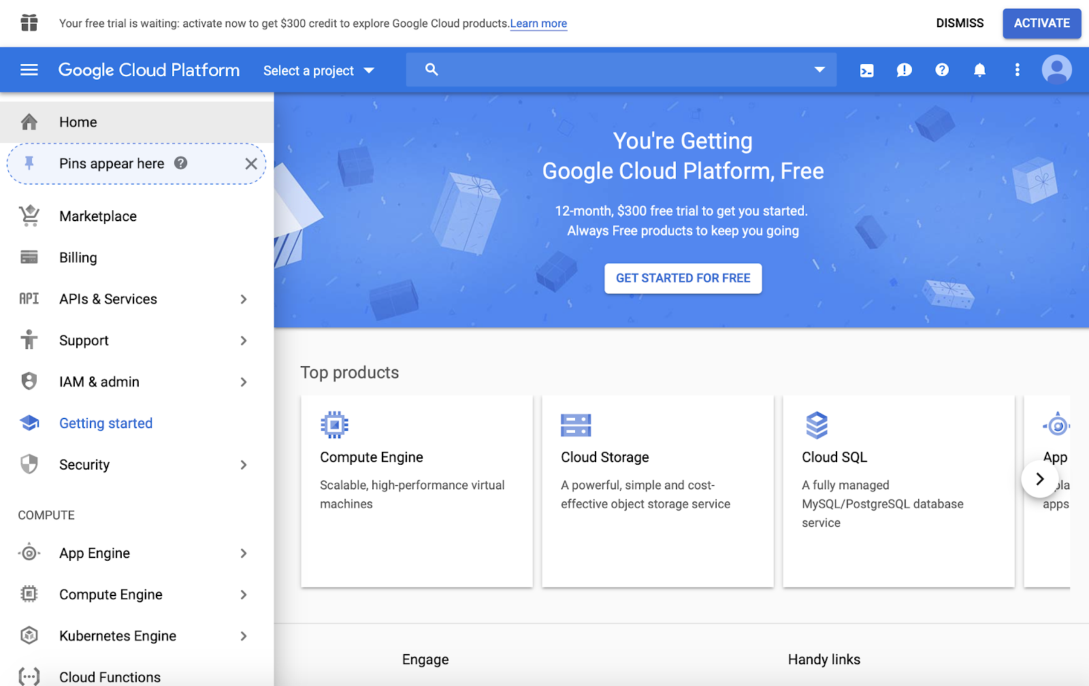Image resolution: width=1089 pixels, height=686 pixels.
Task: Open the send feedback icon
Action: (904, 70)
